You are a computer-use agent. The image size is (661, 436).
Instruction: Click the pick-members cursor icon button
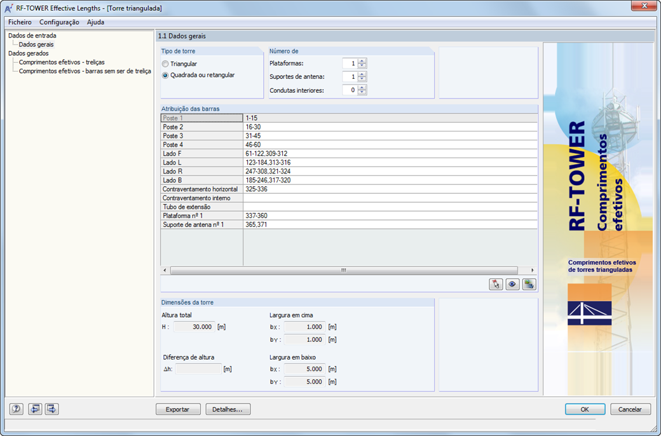coord(496,284)
